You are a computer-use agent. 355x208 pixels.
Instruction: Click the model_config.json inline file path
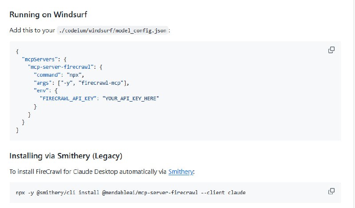[x=113, y=30]
